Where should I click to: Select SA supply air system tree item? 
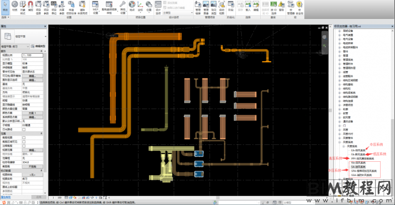coord(358,167)
